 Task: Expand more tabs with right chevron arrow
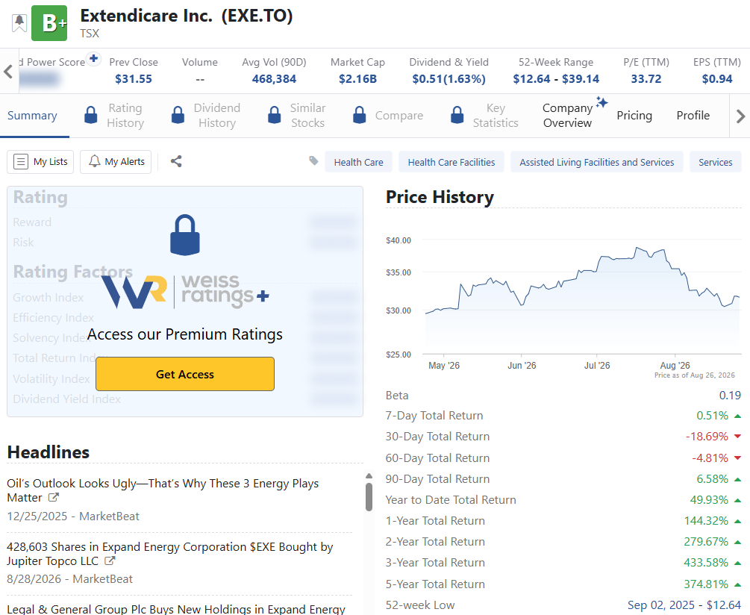coord(740,116)
